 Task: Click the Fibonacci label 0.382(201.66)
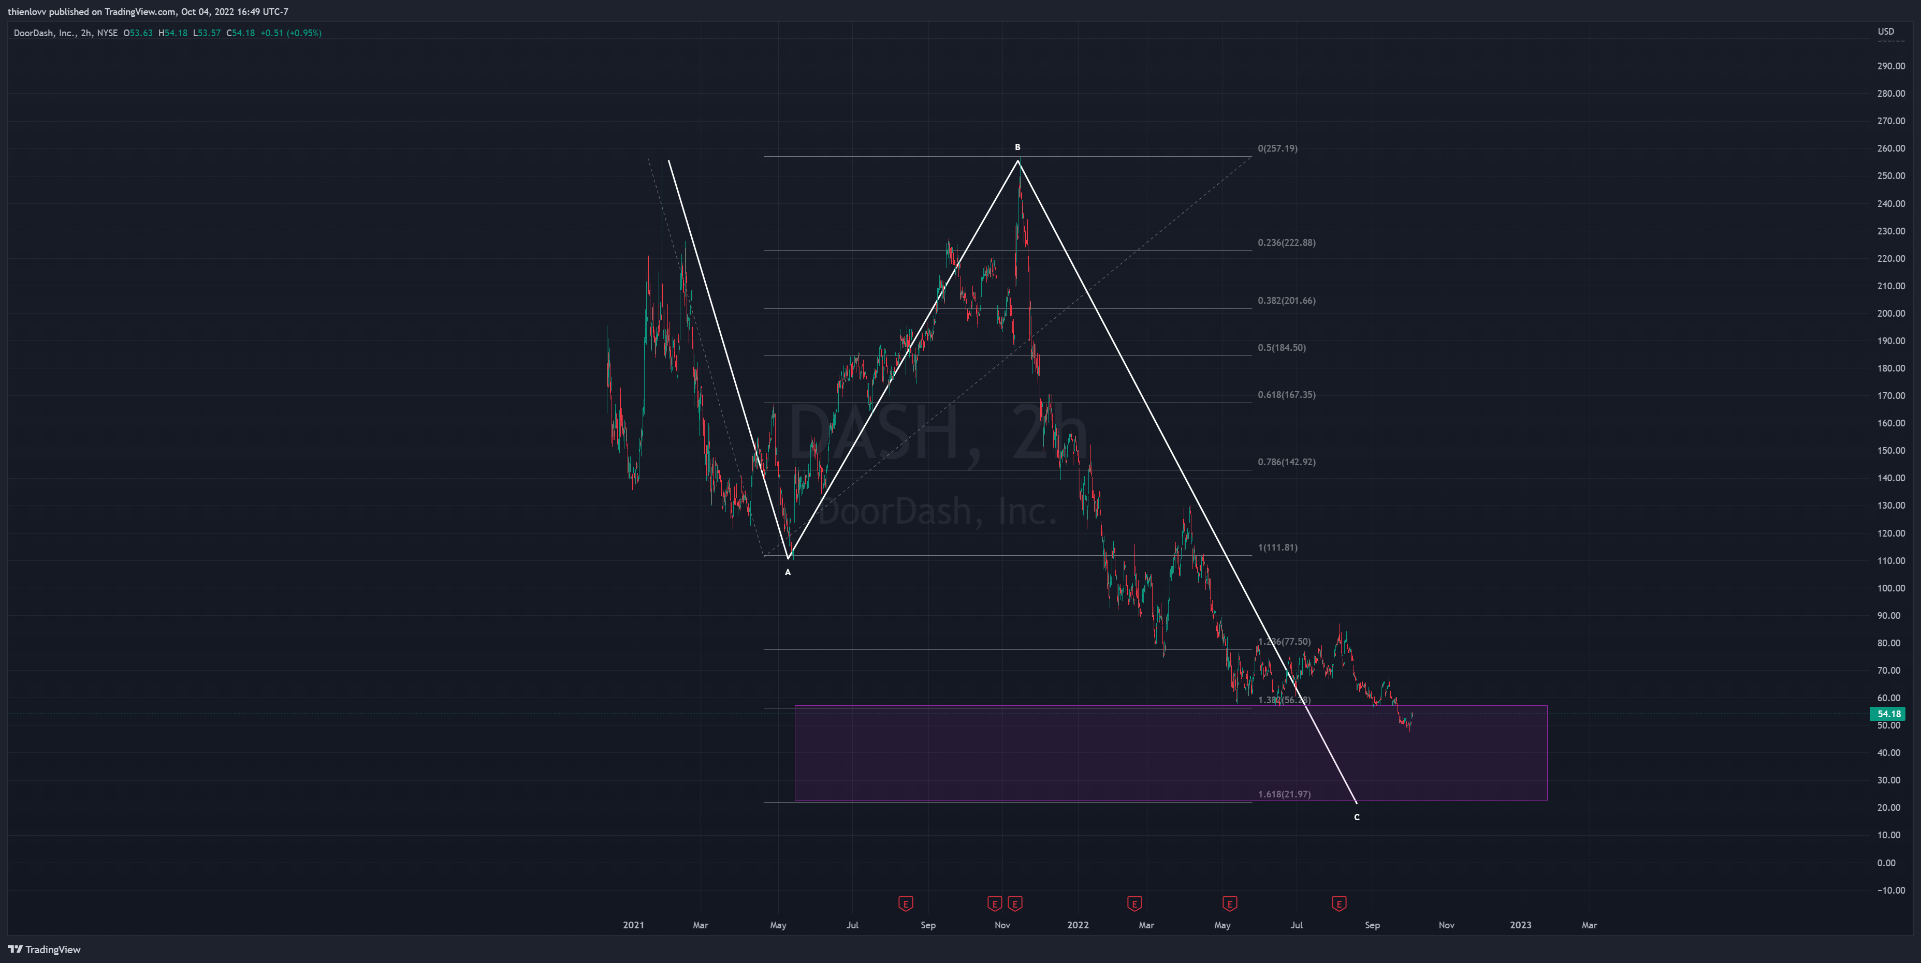pyautogui.click(x=1286, y=300)
